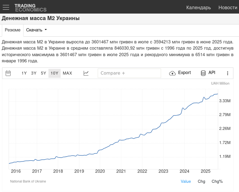
Task: Click the Export cloud download icon
Action: 172,73
